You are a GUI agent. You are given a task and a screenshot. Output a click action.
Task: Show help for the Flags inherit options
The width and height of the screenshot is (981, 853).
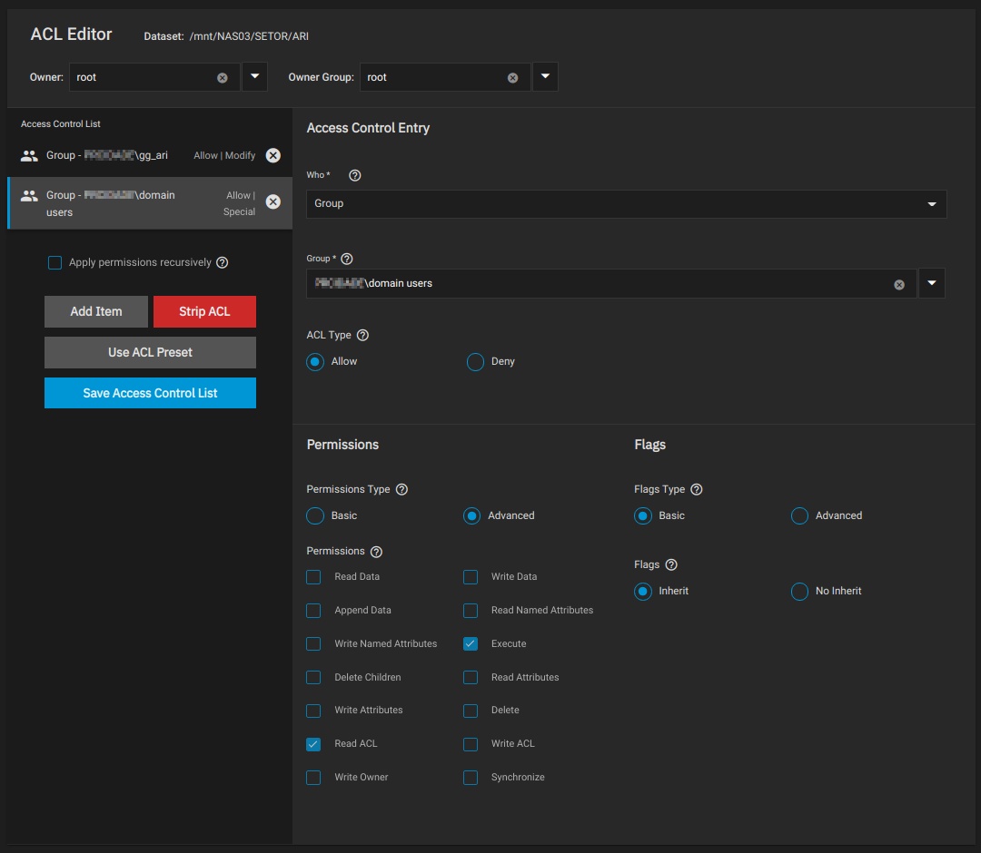[671, 565]
